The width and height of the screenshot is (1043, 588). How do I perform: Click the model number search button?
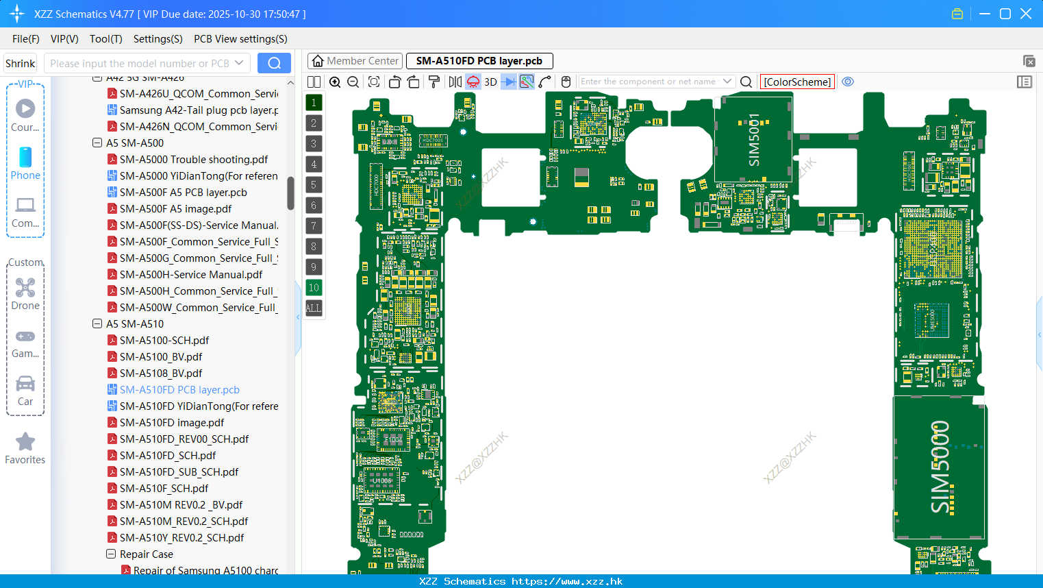[274, 63]
